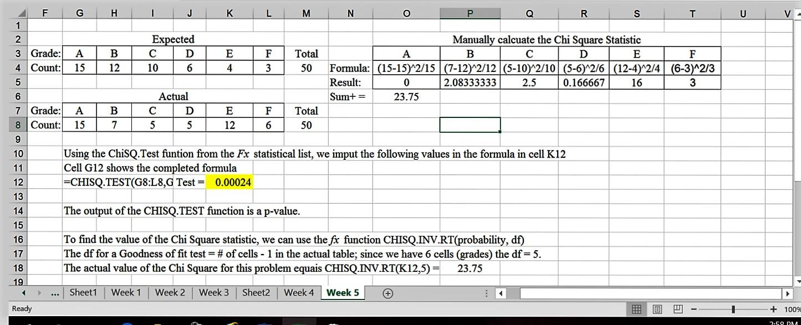Click the left sheet navigation arrow

click(23, 292)
